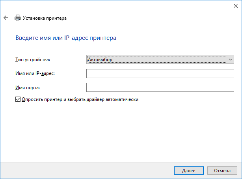Click the gray footer bar left of Далее

click(x=86, y=171)
